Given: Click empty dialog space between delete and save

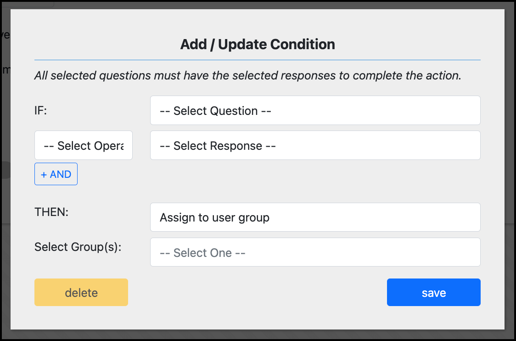Looking at the screenshot, I should click(x=257, y=292).
